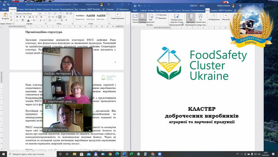
Task: Switch to Рецензирование tab in left window
Action: pos(67,9)
